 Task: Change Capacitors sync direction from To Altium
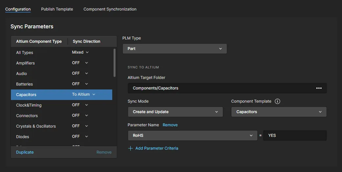coord(84,94)
